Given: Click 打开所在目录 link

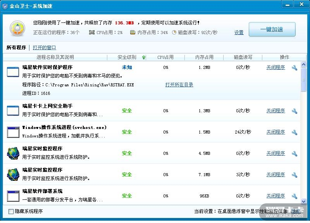Looking at the screenshot, I should pyautogui.click(x=179, y=85).
